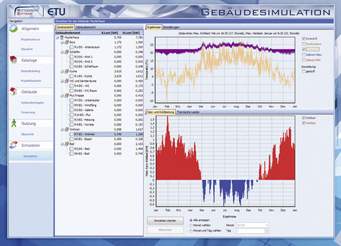Image resolution: width=341 pixels, height=246 pixels.
Task: Open the Monat dropdown
Action: pyautogui.click(x=252, y=225)
